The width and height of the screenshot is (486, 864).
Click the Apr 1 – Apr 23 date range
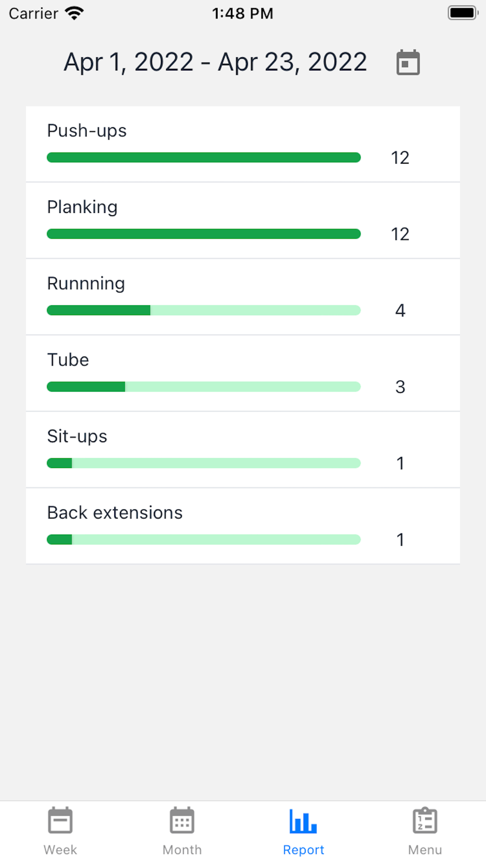tap(215, 62)
